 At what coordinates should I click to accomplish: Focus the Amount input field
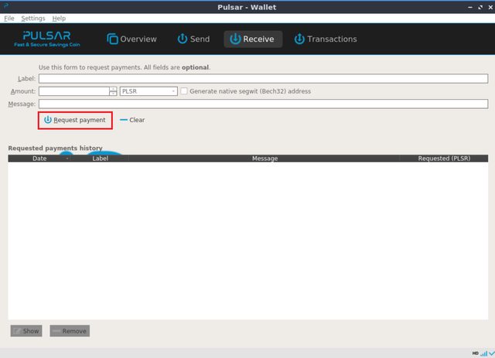tap(74, 91)
